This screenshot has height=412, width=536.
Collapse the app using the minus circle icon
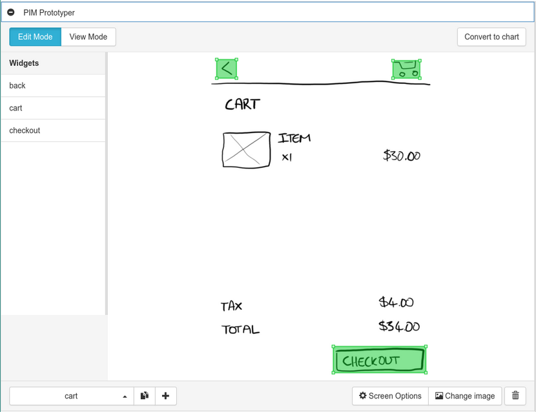pos(10,12)
